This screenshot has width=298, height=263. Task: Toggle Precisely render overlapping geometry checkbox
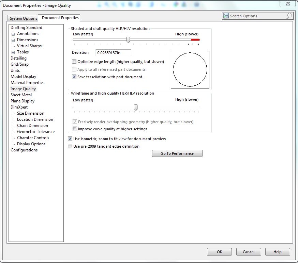point(75,122)
